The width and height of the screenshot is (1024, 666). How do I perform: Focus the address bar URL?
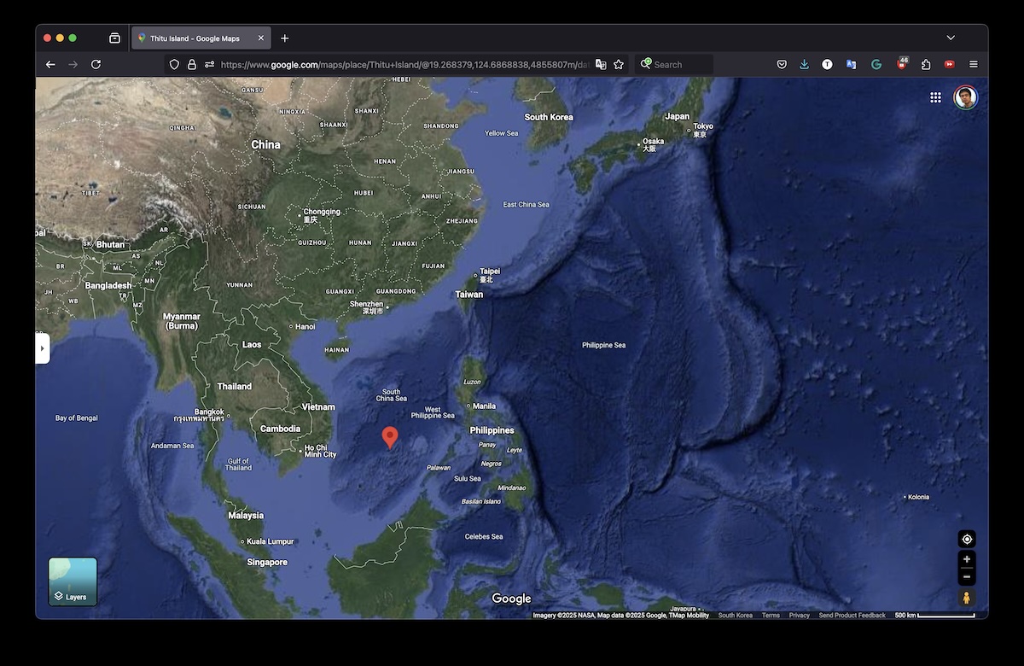point(404,64)
